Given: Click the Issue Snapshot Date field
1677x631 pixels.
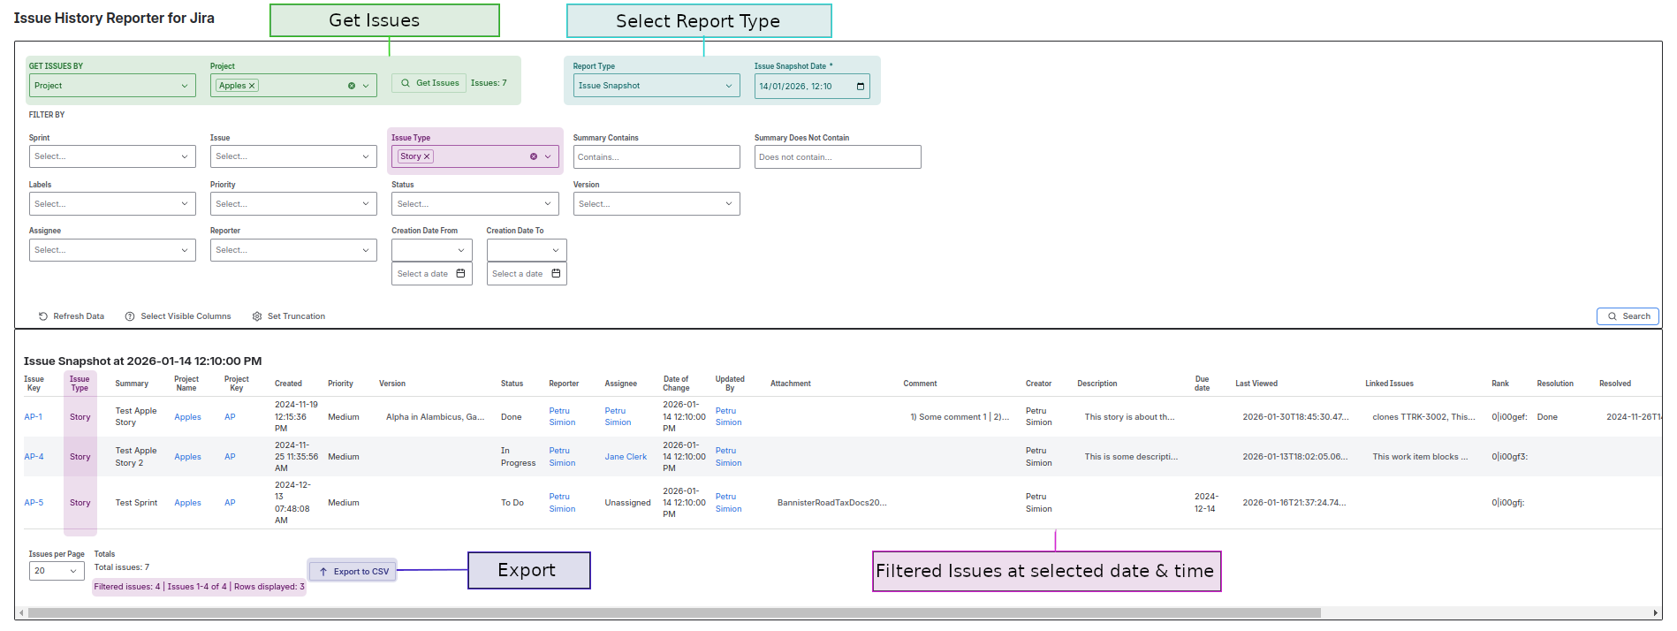Looking at the screenshot, I should pos(812,87).
